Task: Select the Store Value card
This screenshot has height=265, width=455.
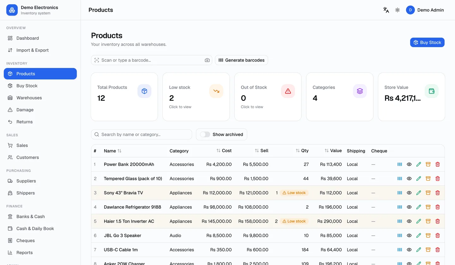Action: pos(411,97)
